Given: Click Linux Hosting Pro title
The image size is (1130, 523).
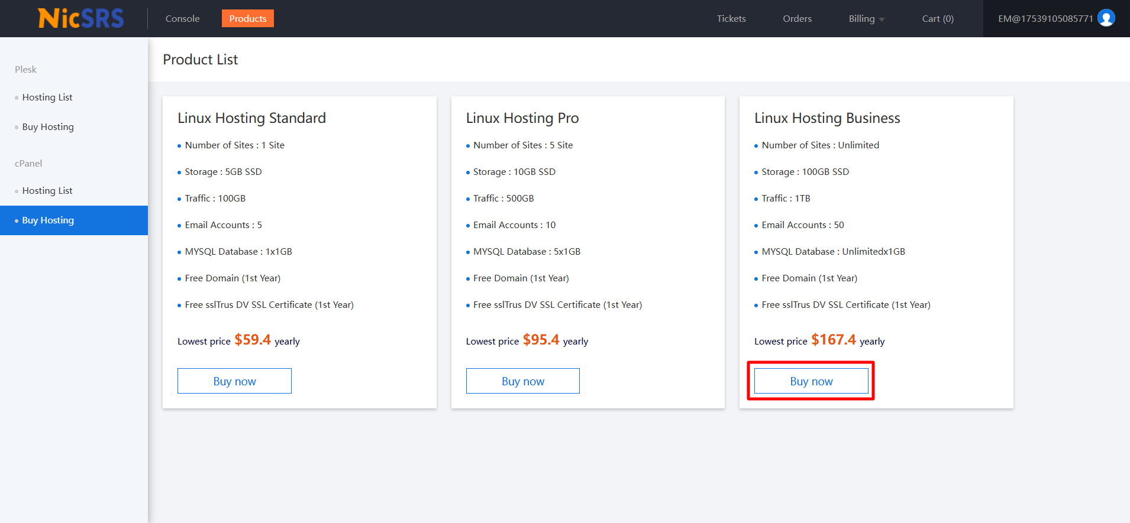Looking at the screenshot, I should point(522,118).
